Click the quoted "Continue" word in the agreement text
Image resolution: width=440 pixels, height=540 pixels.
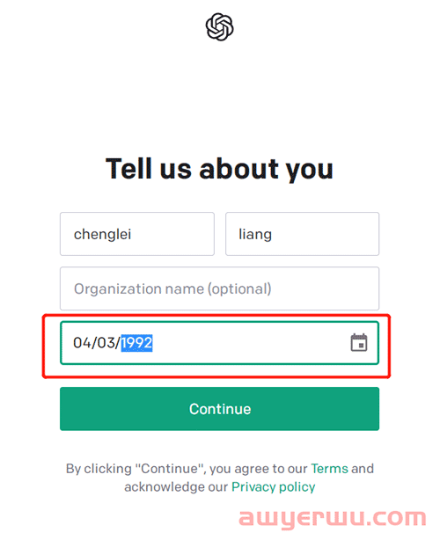170,469
